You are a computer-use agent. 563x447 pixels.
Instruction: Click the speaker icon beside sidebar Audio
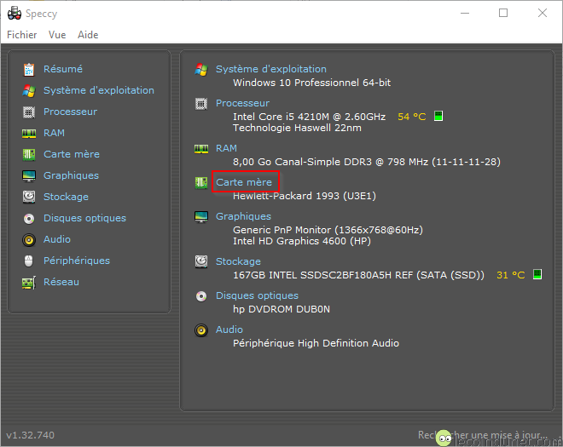point(29,240)
